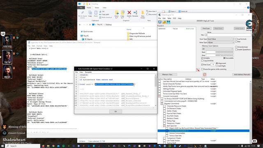Click Windows Start button

pyautogui.click(x=2, y=146)
